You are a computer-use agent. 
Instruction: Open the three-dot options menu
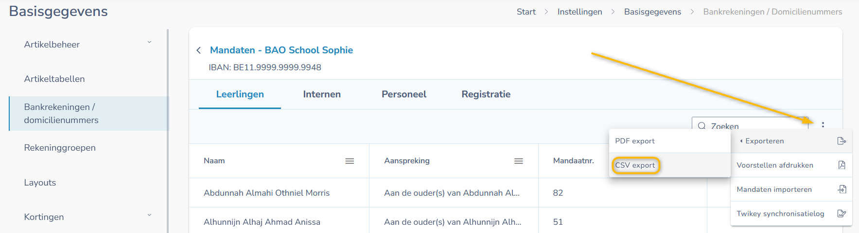823,124
